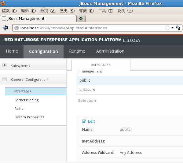The image size is (183, 163).
Task: Bookmark this page with the star icon
Action: (x=168, y=28)
